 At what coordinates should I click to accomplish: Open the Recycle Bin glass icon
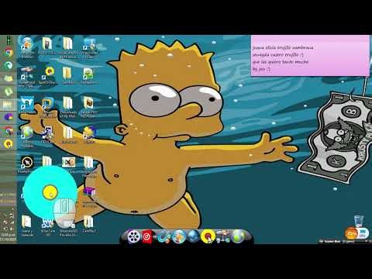point(358,221)
